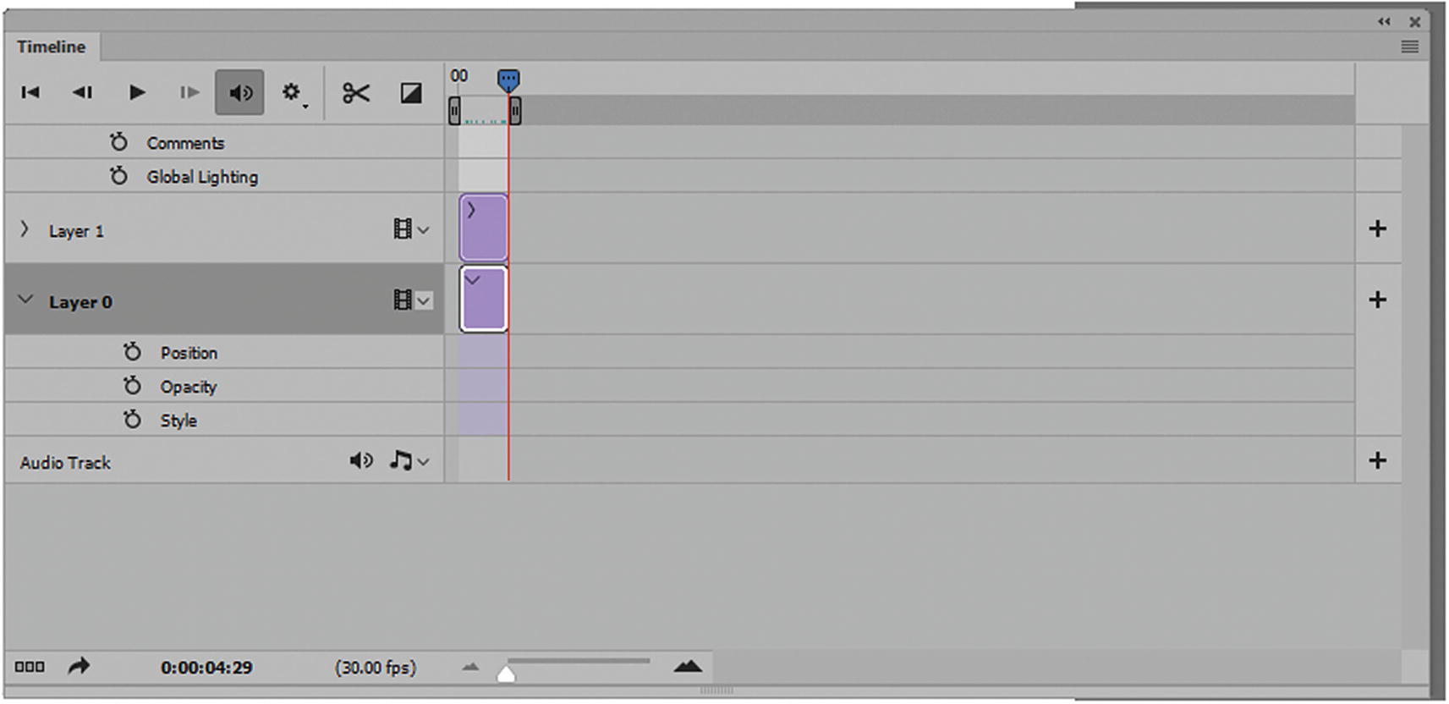Click the transition icon
The image size is (1449, 704).
pos(411,92)
